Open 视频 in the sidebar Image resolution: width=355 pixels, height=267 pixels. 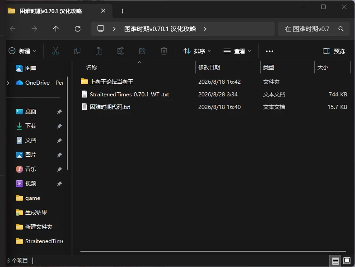(26, 184)
